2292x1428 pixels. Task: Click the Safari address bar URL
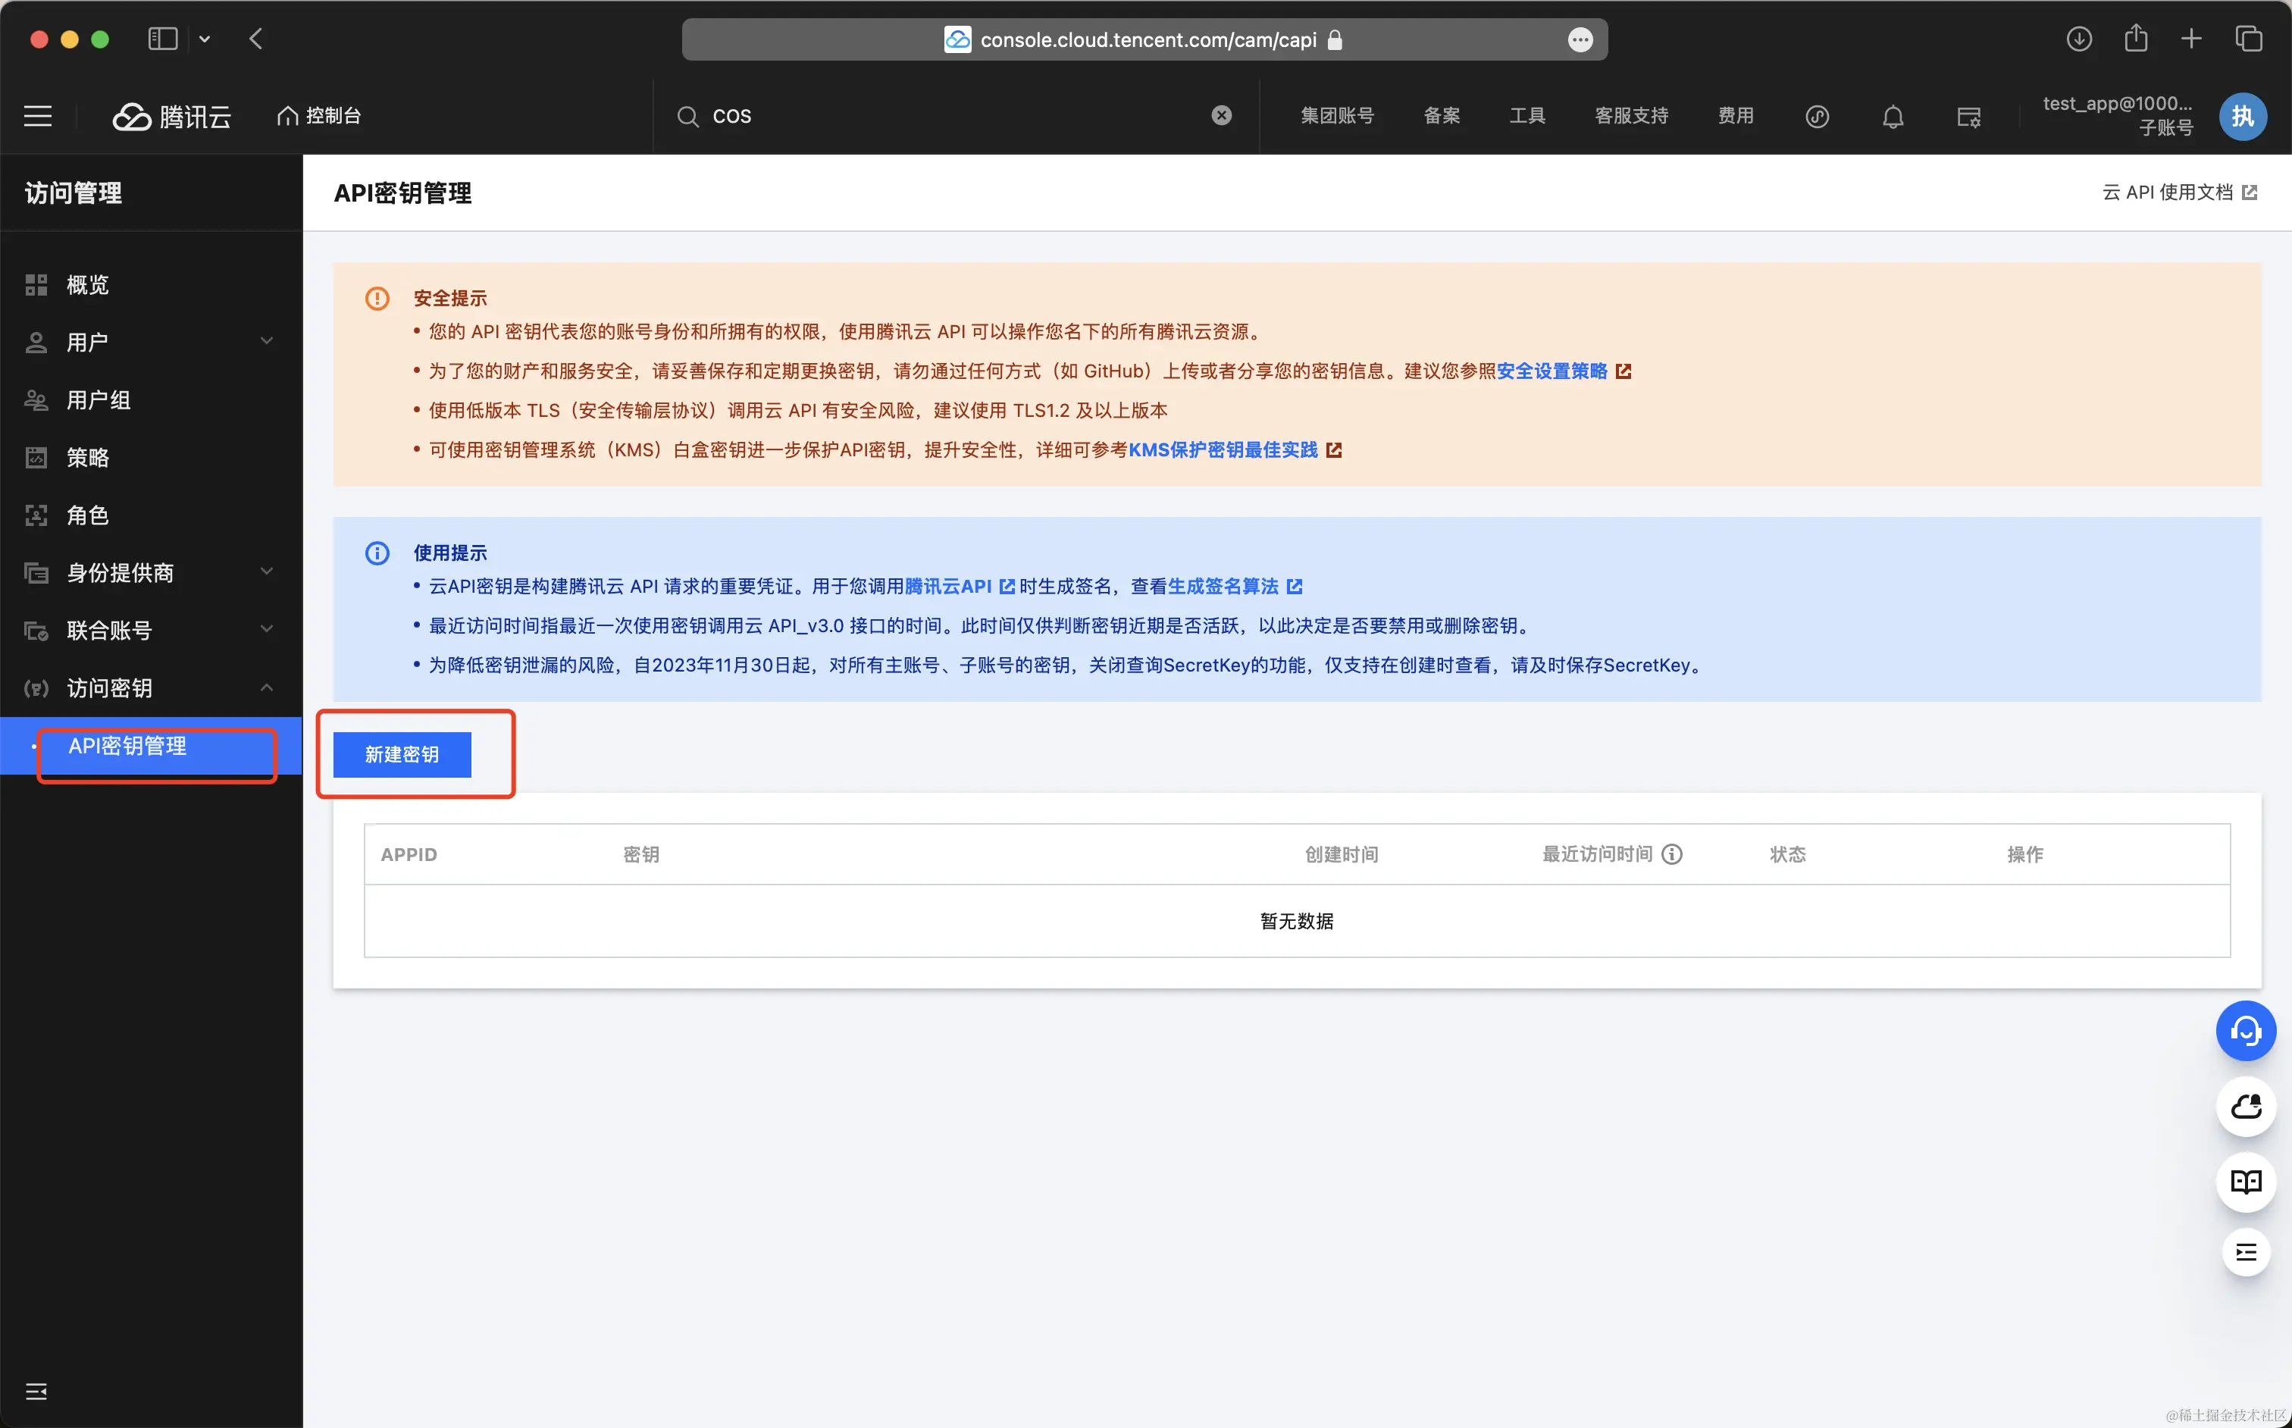click(x=1148, y=39)
